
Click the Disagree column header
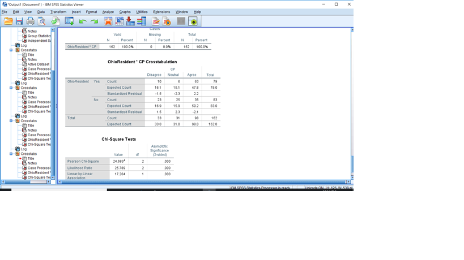click(154, 75)
